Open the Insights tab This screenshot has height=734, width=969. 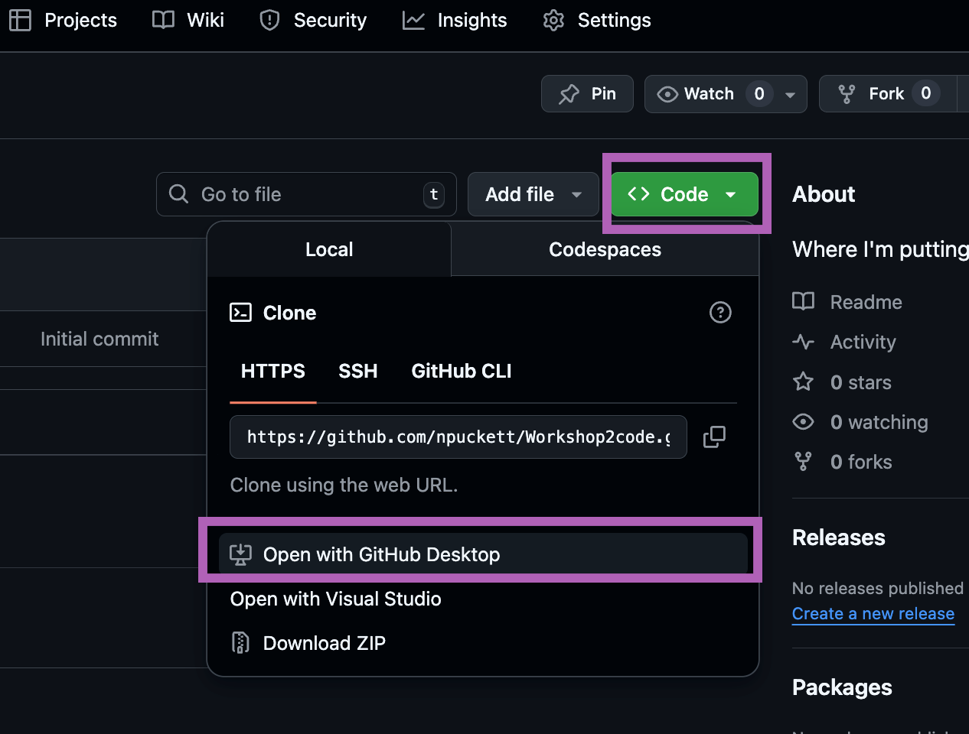click(455, 20)
